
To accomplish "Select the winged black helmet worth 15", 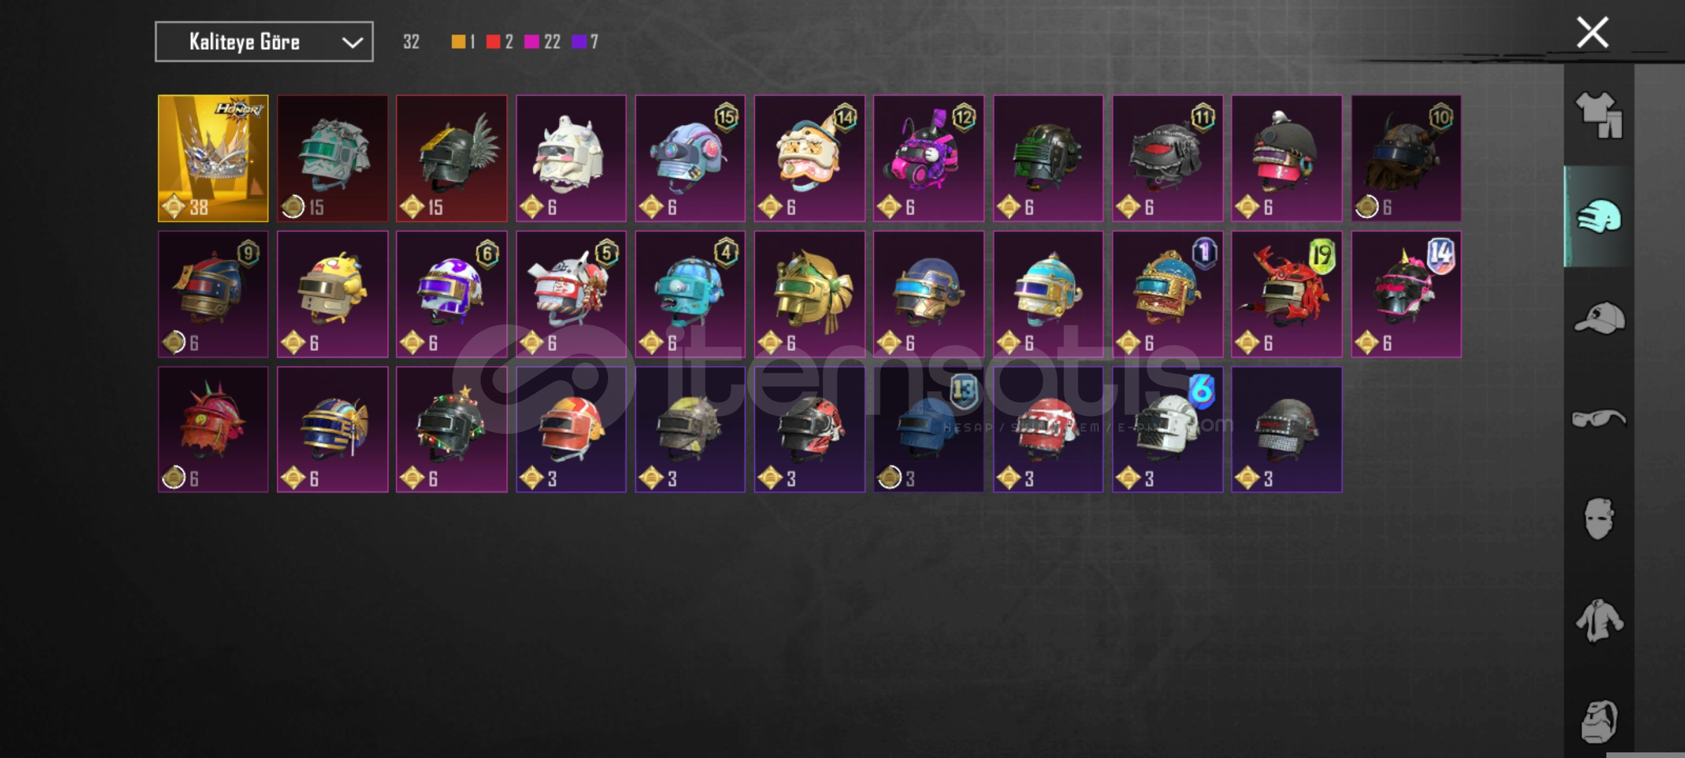I will (x=451, y=159).
